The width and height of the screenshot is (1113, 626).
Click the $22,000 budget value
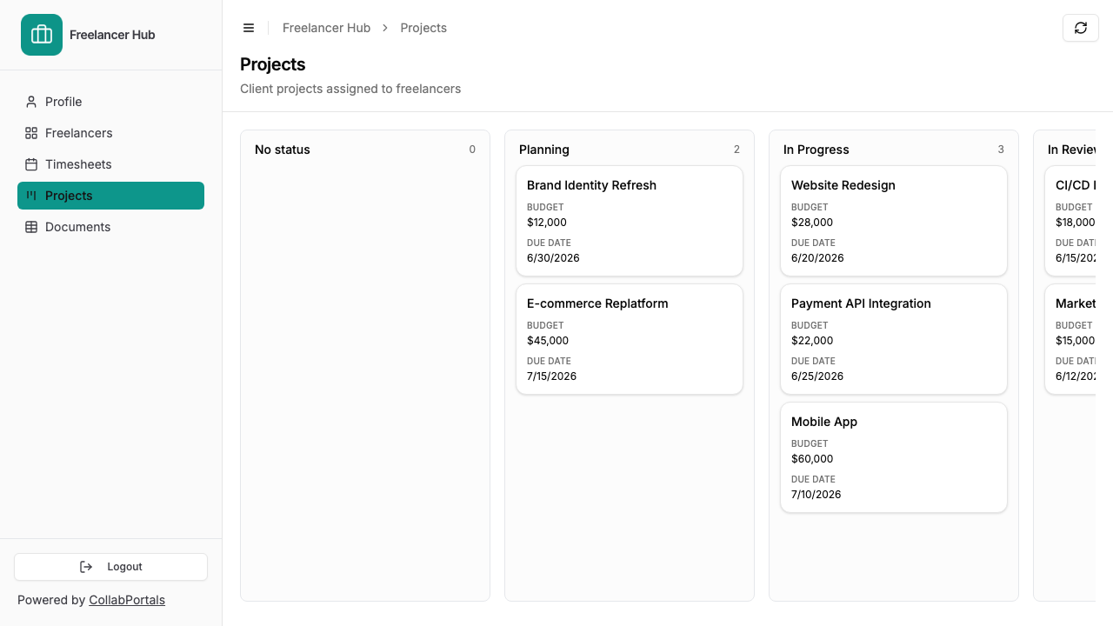tap(812, 341)
